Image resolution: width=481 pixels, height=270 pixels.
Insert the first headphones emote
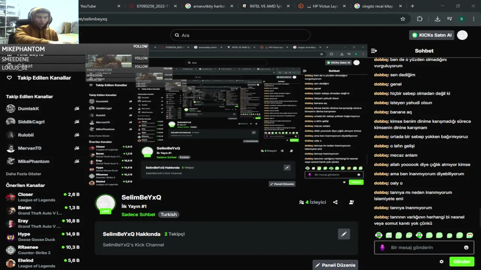[379, 235]
